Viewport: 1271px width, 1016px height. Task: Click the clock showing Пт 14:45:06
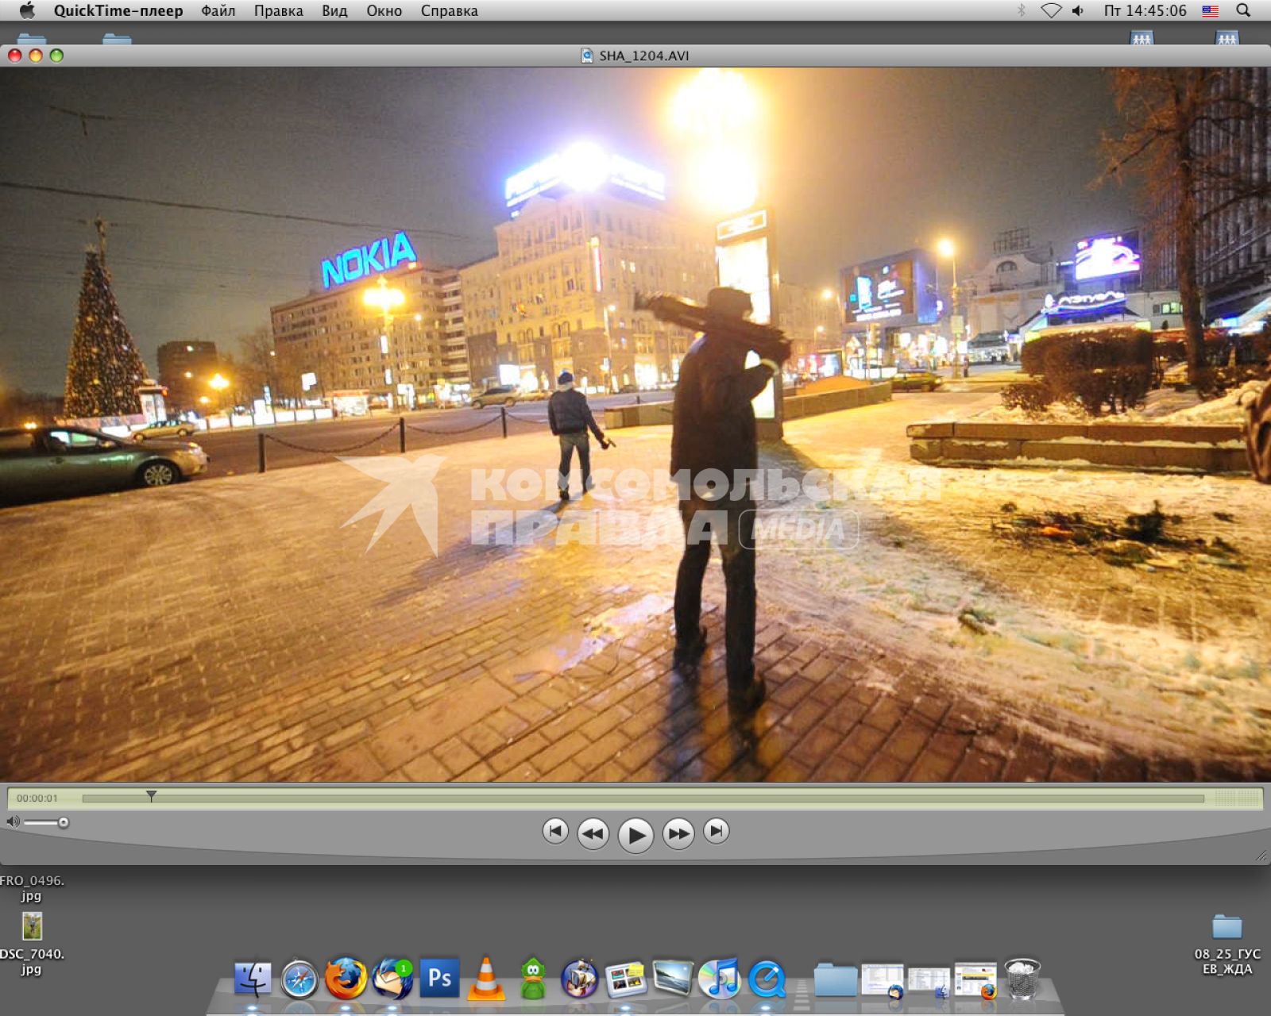[1145, 10]
